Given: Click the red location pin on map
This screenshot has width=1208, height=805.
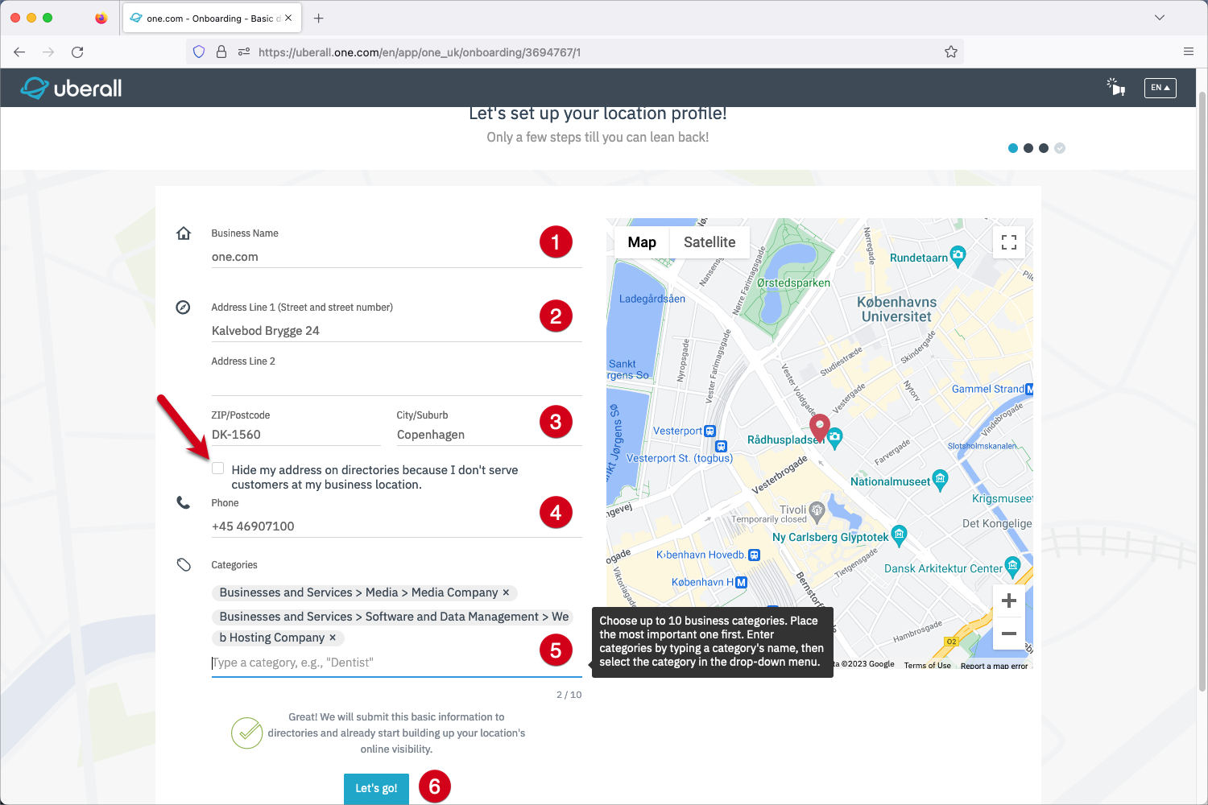Looking at the screenshot, I should [819, 427].
